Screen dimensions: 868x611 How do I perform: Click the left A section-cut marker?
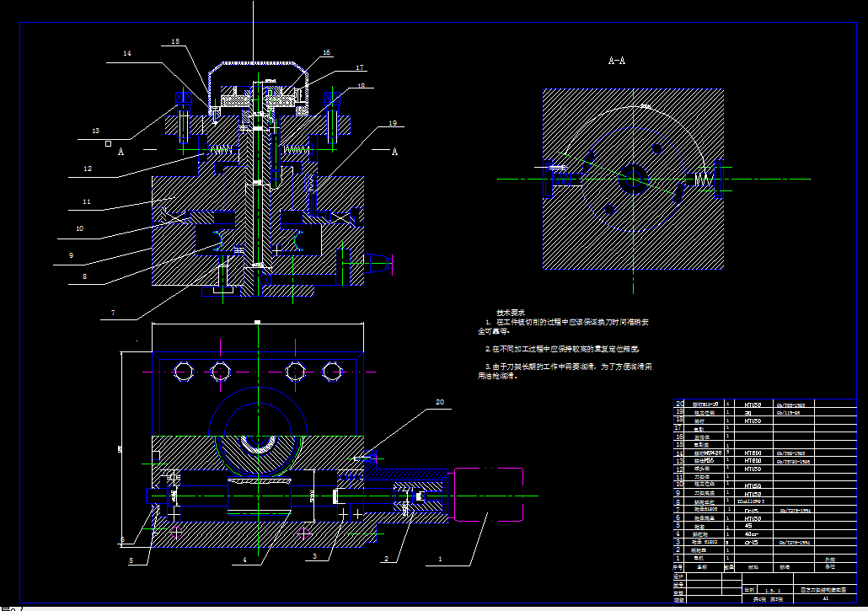coord(121,152)
